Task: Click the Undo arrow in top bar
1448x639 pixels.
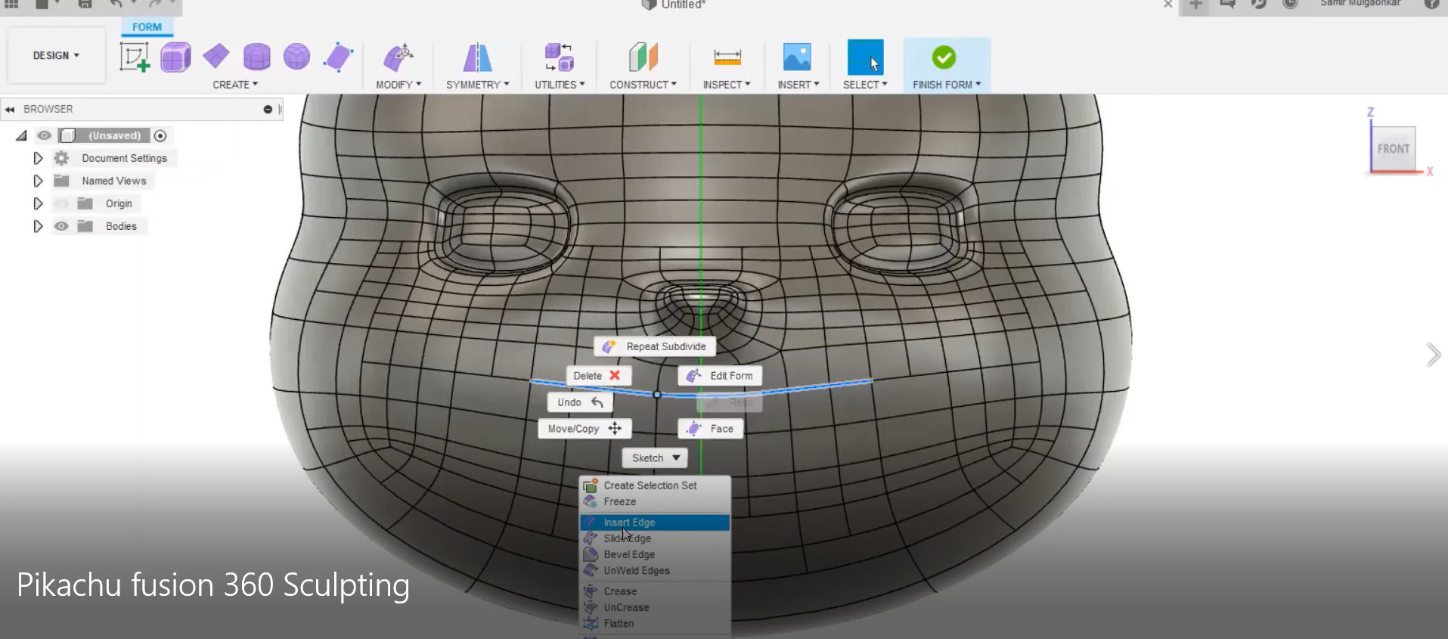Action: (x=116, y=4)
